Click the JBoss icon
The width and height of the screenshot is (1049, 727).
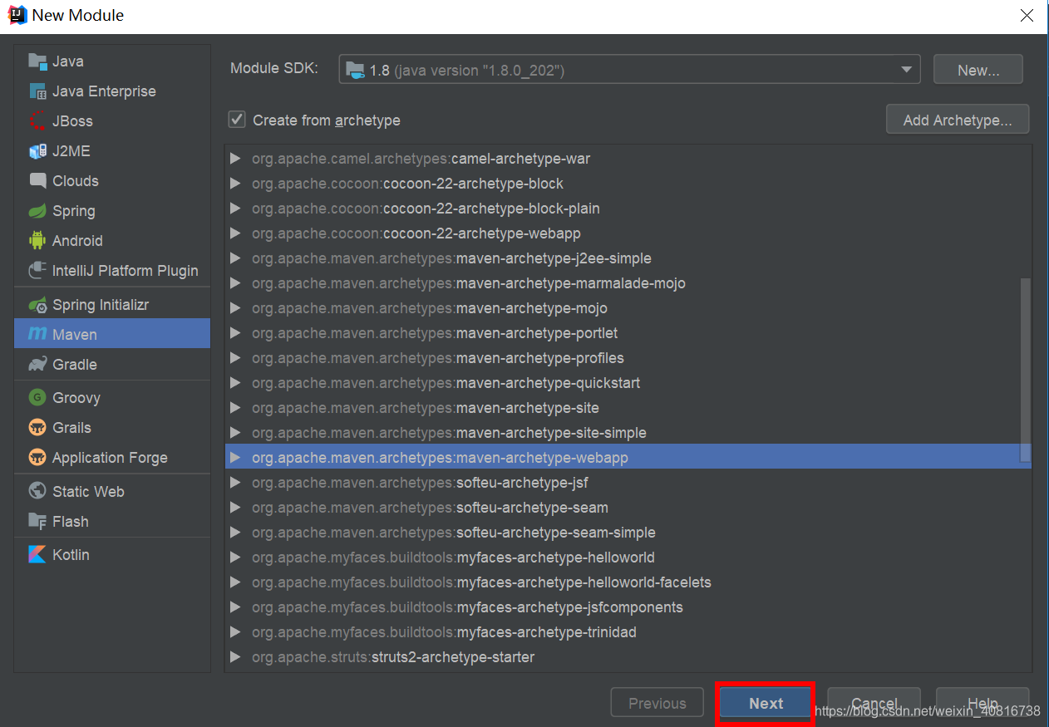[x=37, y=121]
